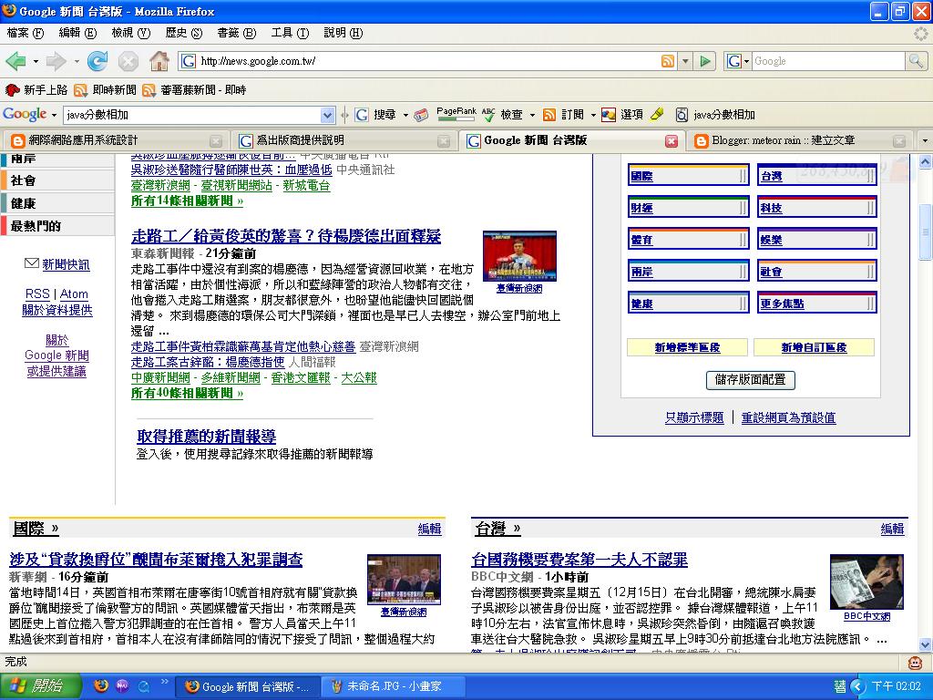Click the green Go arrow button

(x=705, y=61)
